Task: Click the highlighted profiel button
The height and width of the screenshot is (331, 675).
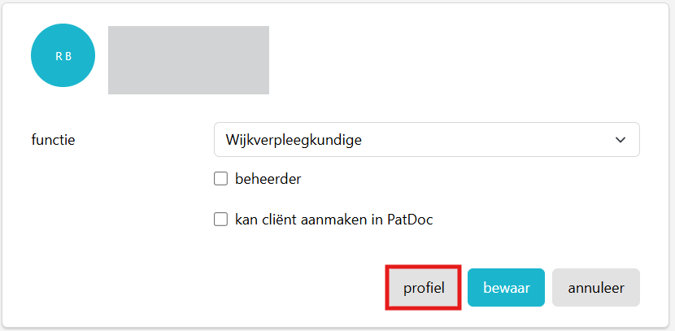Action: coord(424,288)
